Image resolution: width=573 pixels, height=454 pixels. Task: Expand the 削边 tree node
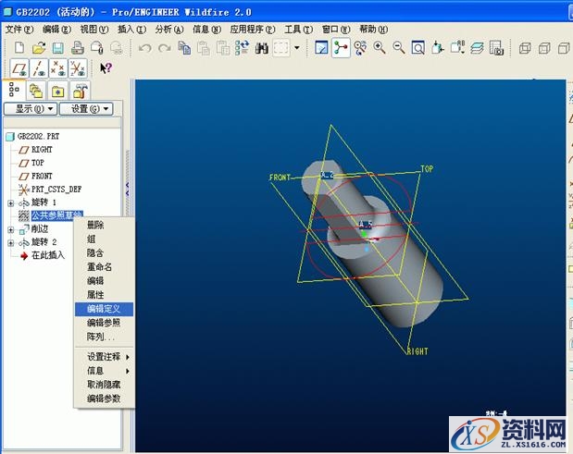10,229
